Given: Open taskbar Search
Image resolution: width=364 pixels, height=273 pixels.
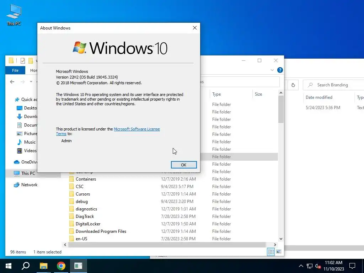Looking at the screenshot, I should click(26, 266).
